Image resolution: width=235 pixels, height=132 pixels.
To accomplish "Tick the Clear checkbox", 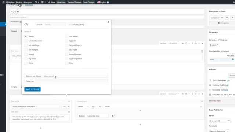I will tap(66, 63).
